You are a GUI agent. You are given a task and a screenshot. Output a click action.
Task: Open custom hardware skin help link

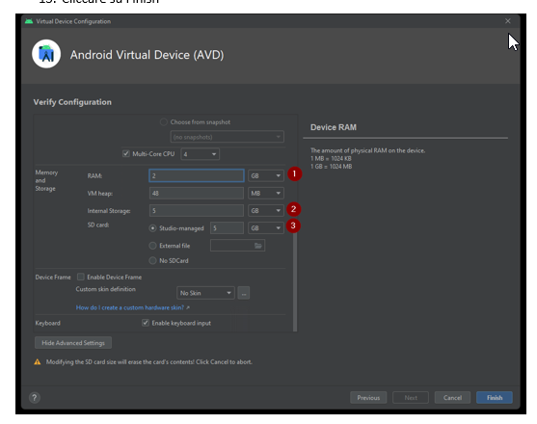click(132, 307)
